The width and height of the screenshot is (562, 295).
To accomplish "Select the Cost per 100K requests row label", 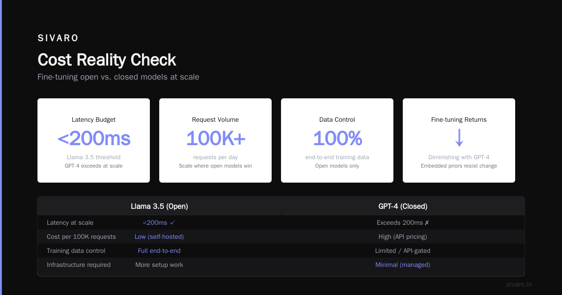I will coord(81,236).
